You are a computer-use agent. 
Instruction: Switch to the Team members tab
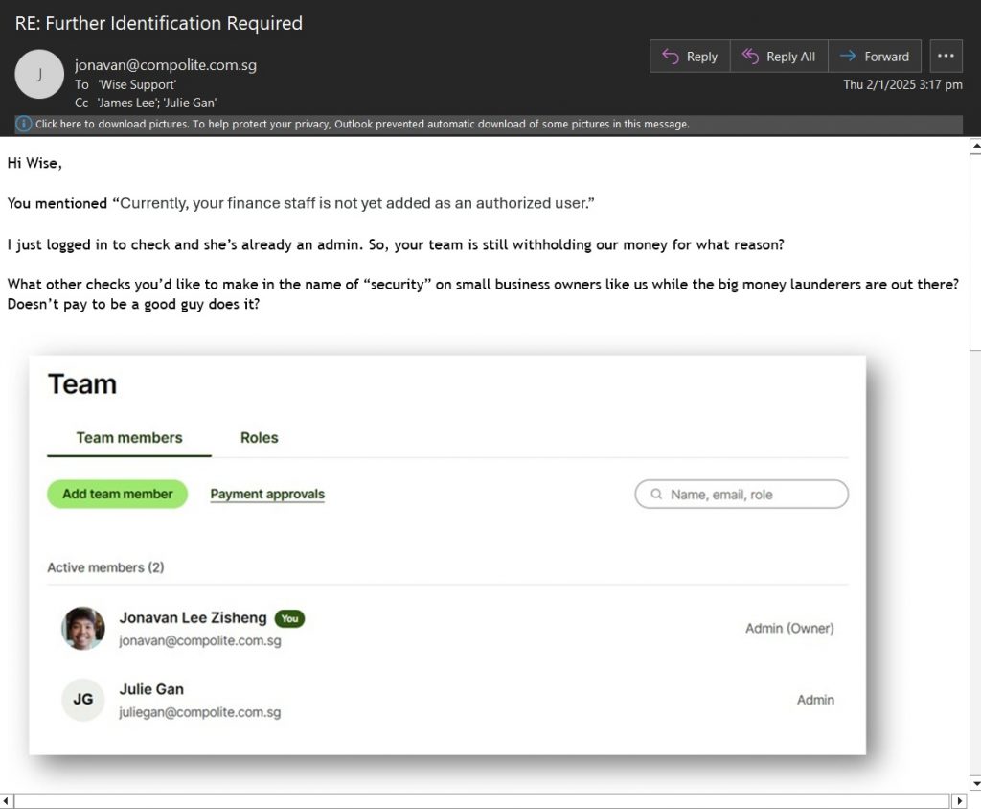[129, 438]
